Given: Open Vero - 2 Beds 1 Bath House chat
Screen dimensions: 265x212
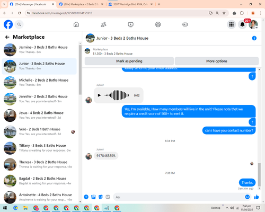Looking at the screenshot, I should coord(39,132).
